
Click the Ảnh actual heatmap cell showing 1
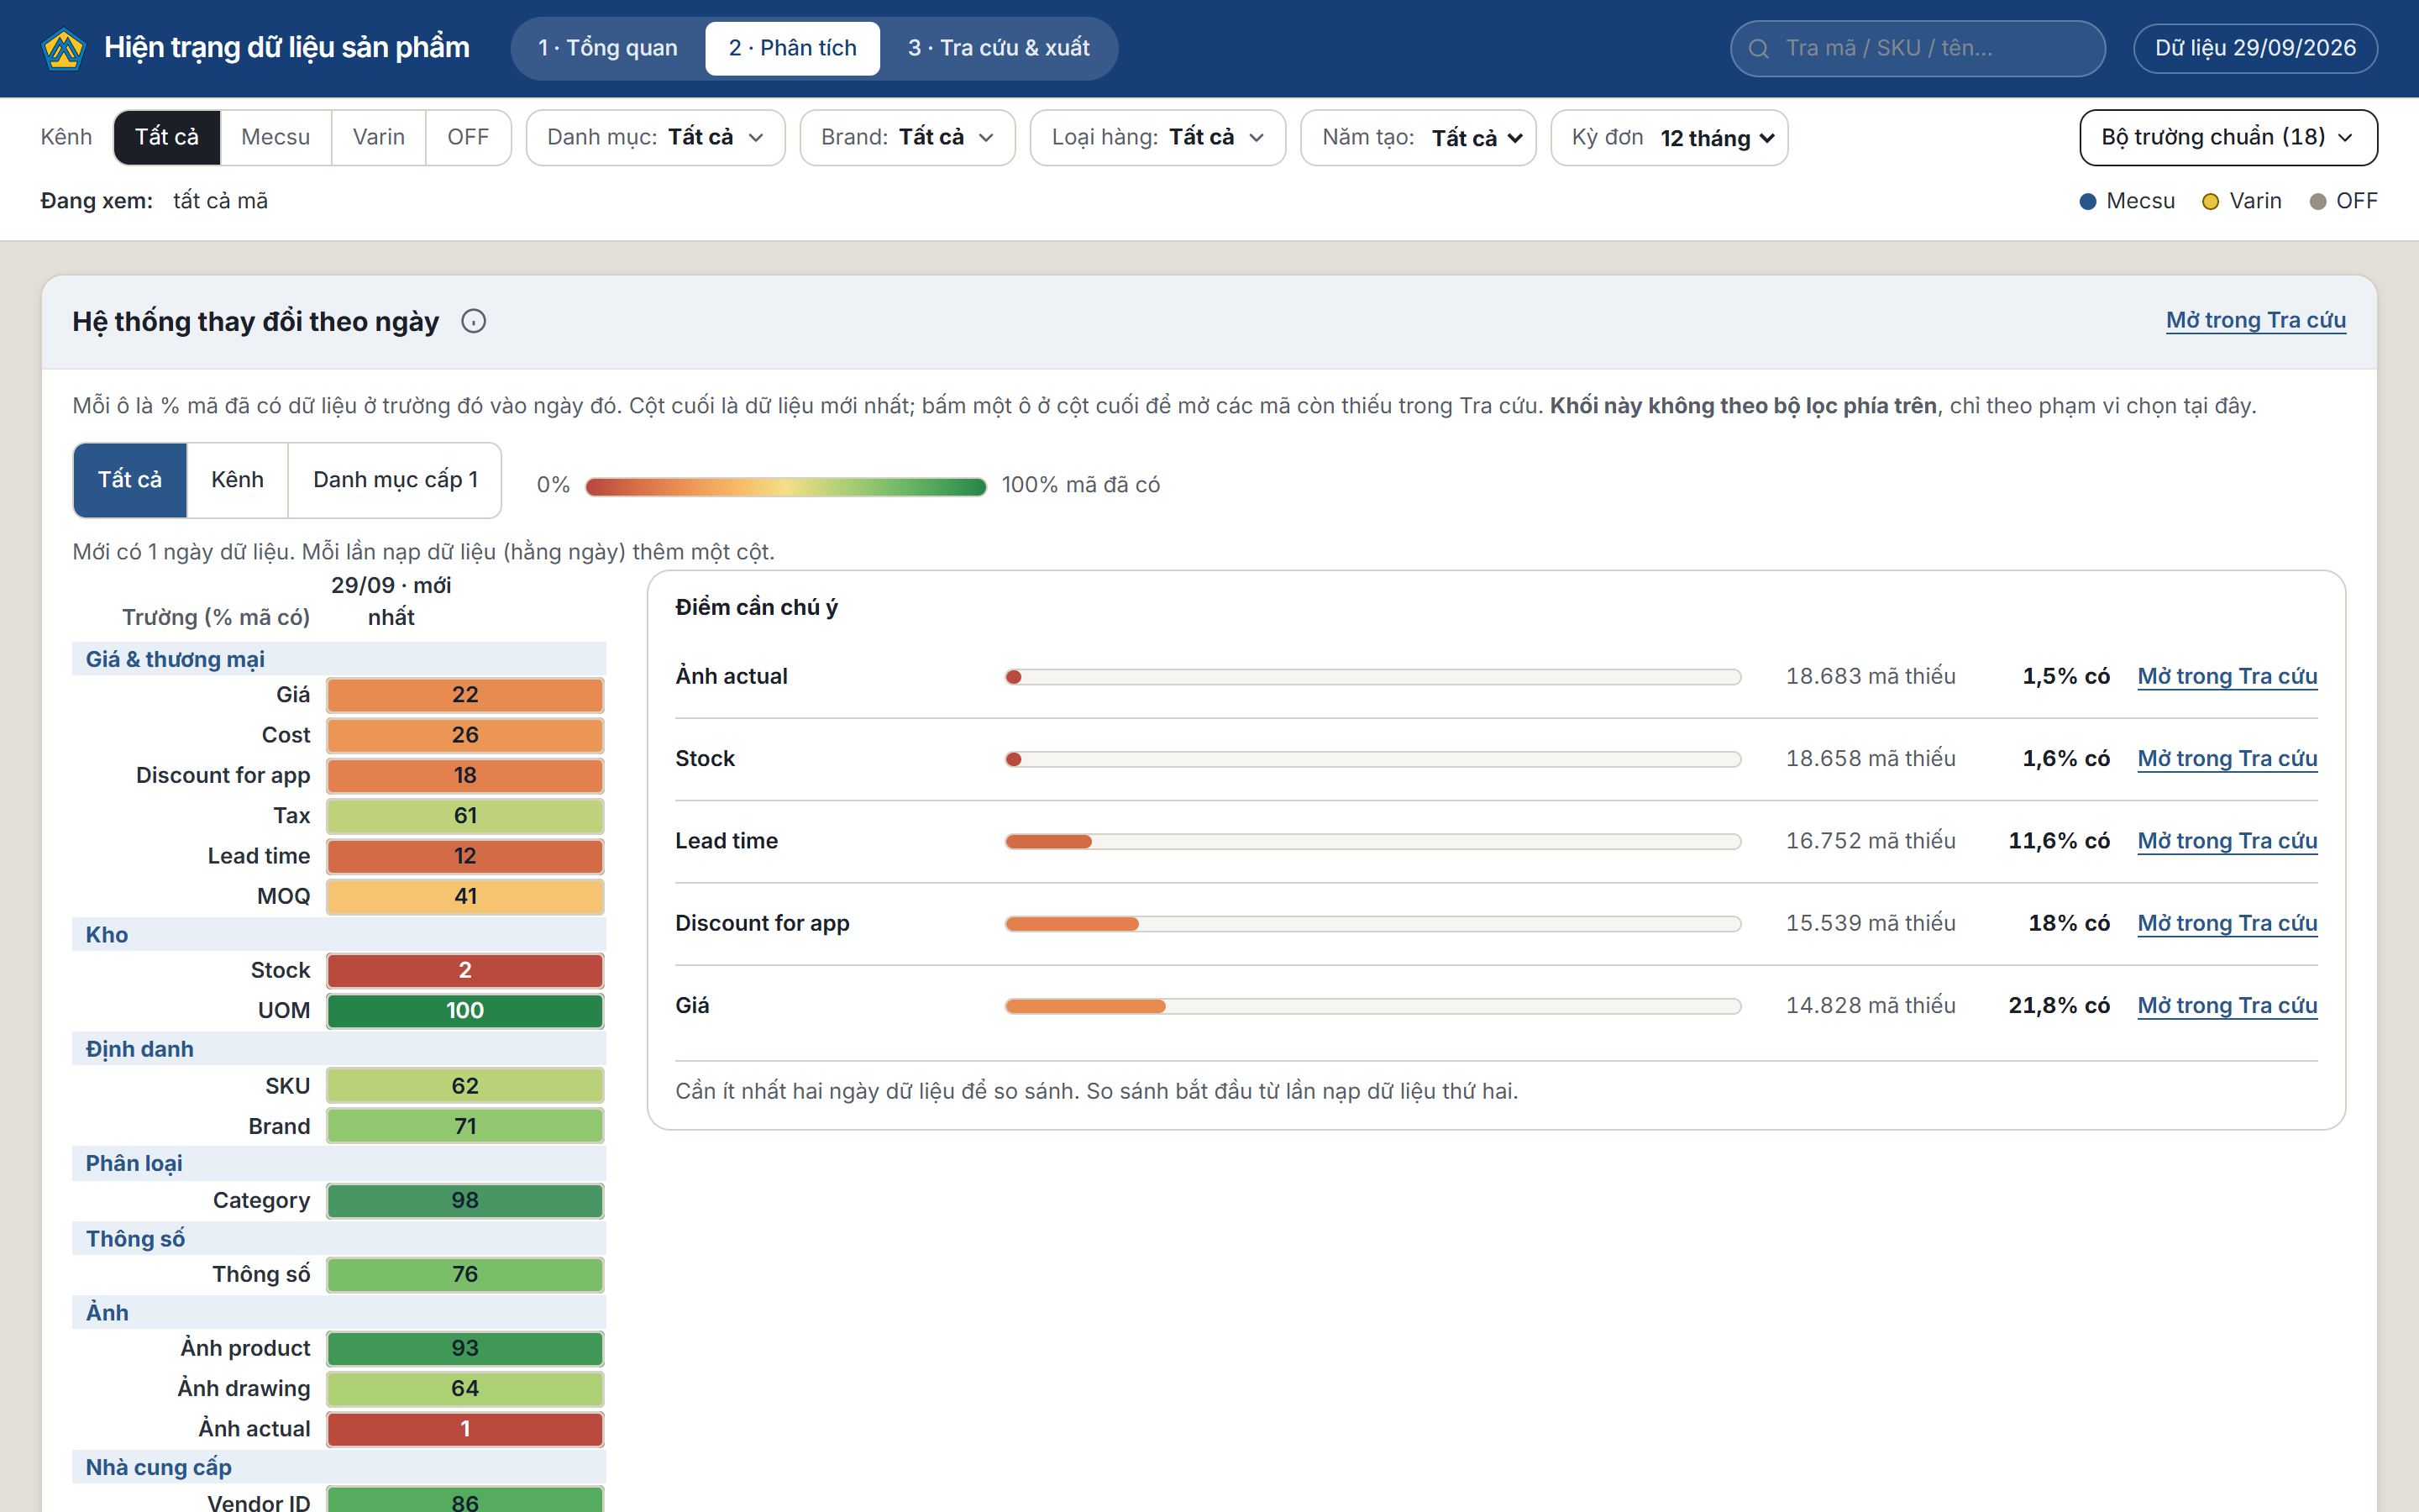click(x=464, y=1429)
